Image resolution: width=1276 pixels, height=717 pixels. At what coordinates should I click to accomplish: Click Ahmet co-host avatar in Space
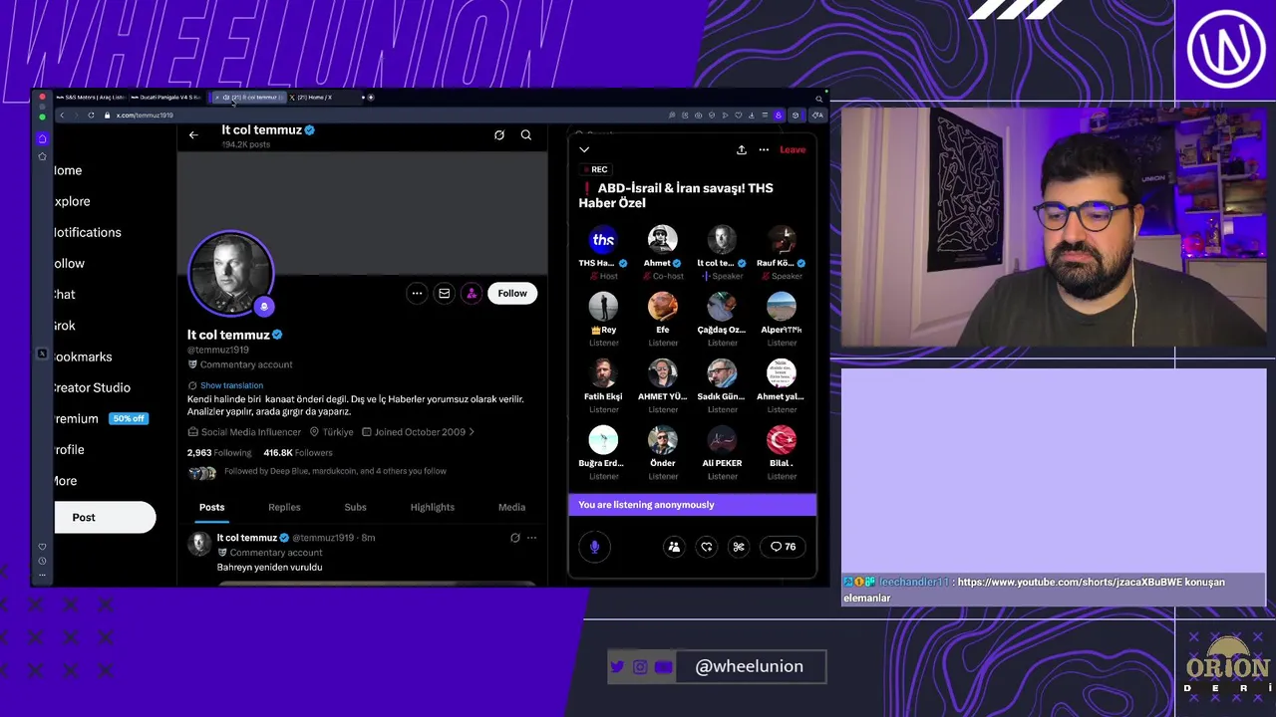[x=662, y=239]
